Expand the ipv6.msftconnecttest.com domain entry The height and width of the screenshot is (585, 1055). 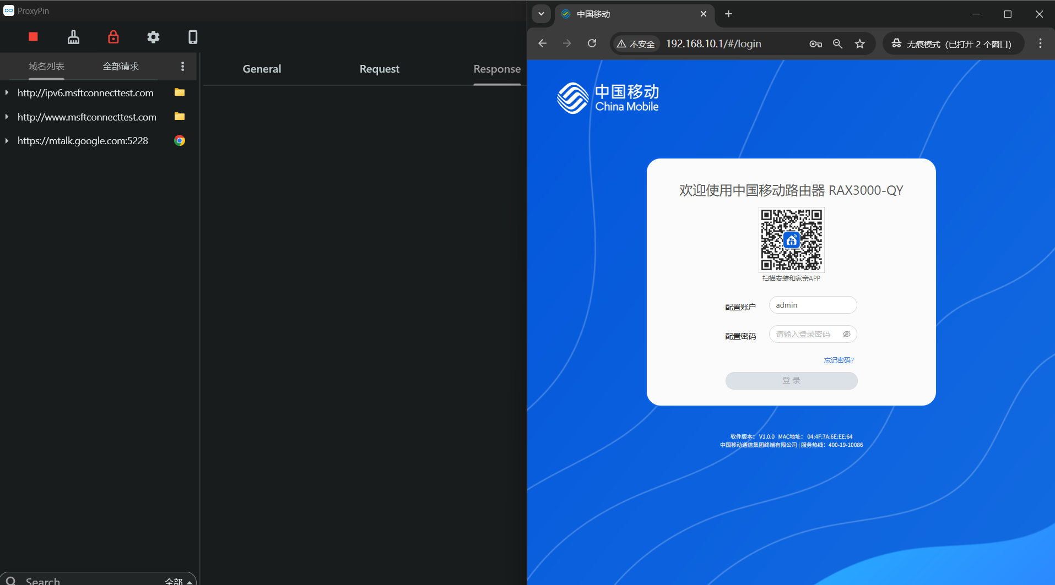pos(7,93)
